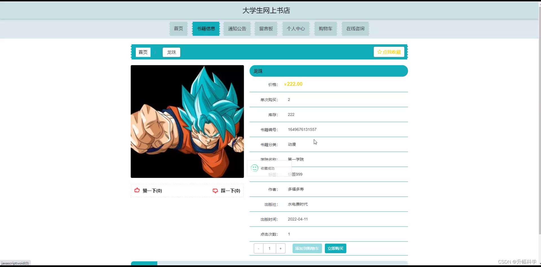Open the 在线咨询 online consultation page
The height and width of the screenshot is (267, 541).
(355, 28)
